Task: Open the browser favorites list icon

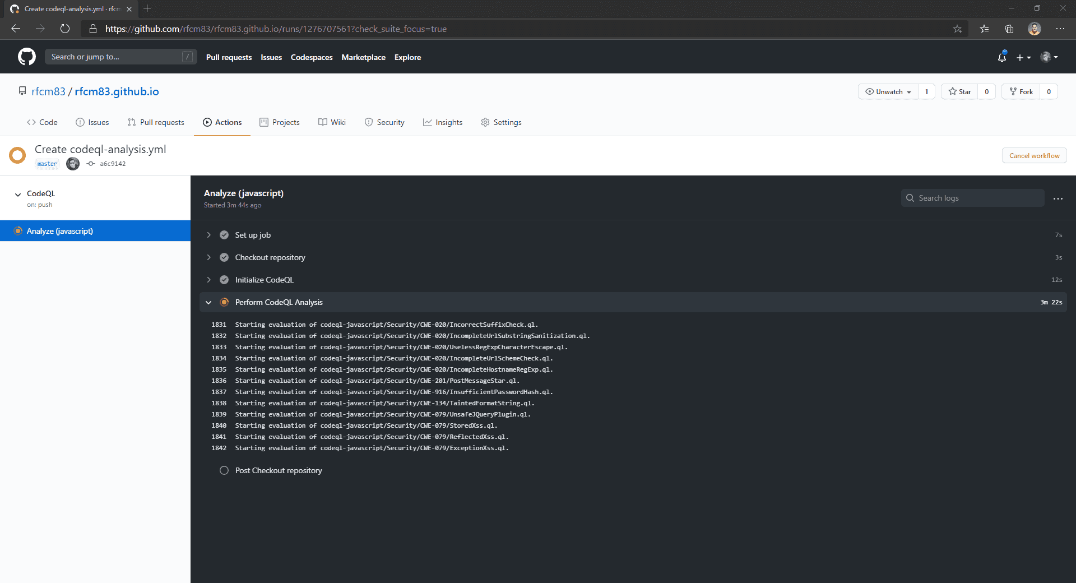Action: coord(984,29)
